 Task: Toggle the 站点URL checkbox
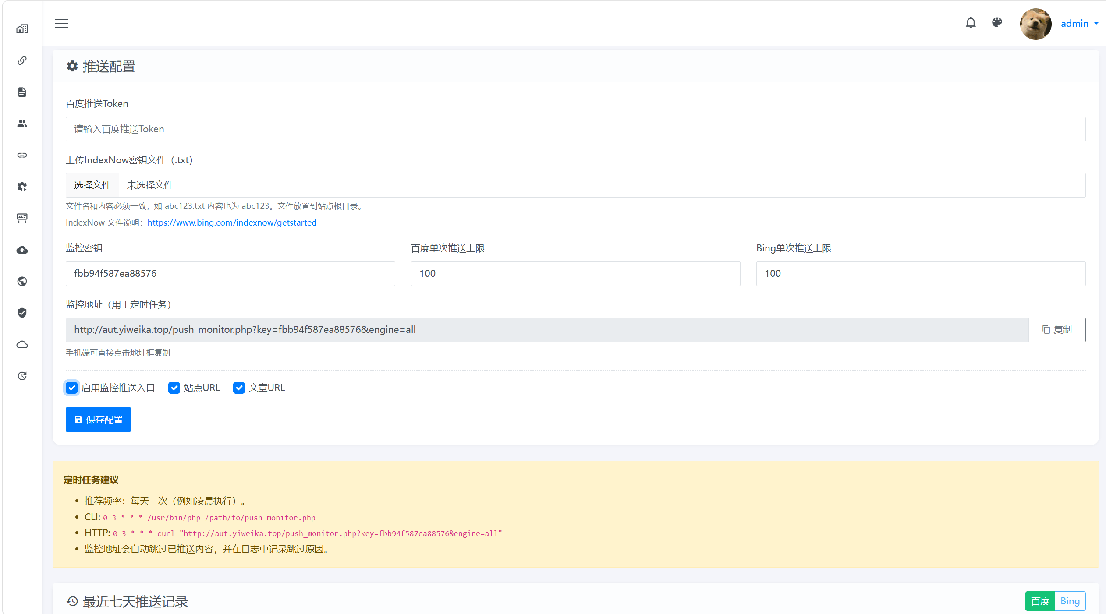click(x=174, y=388)
